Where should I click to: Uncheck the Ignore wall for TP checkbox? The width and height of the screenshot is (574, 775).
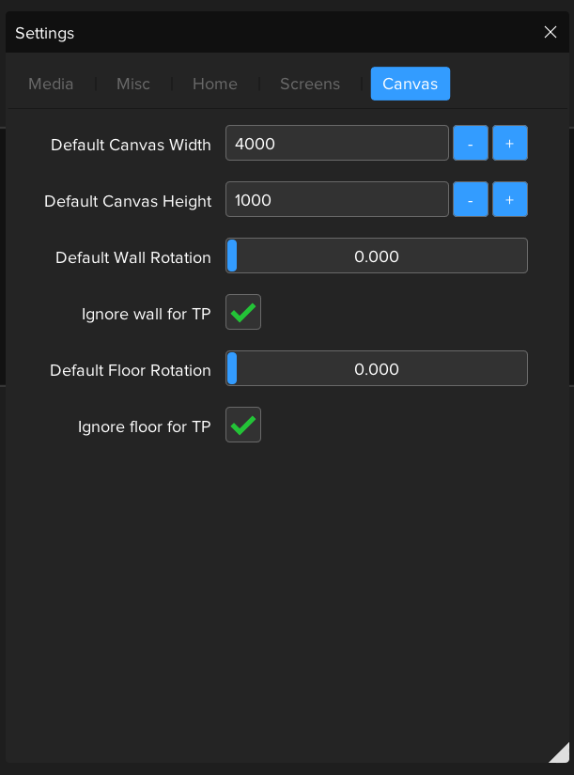tap(243, 312)
